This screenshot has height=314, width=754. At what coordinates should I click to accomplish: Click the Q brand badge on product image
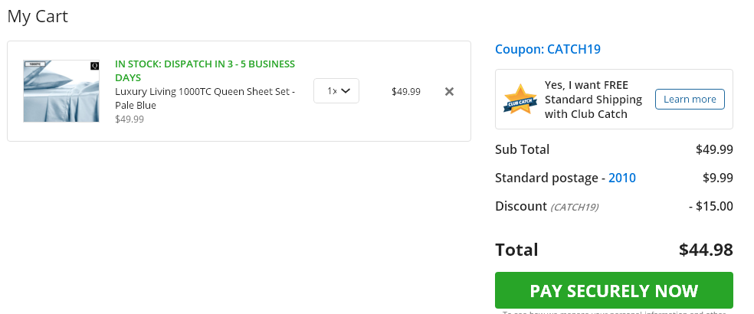pos(95,66)
